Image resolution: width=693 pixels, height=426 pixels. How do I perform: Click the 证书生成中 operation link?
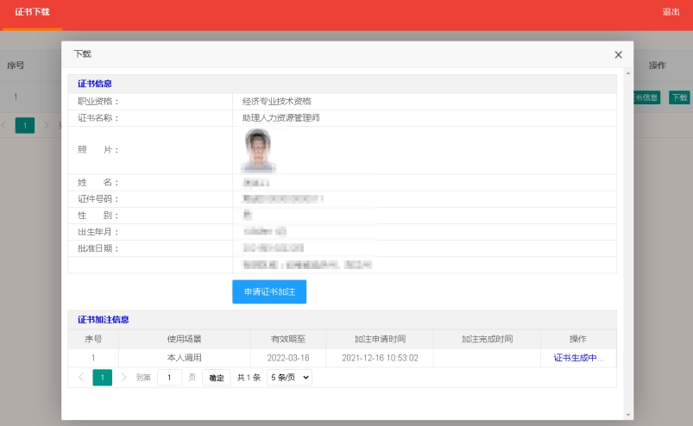point(578,358)
